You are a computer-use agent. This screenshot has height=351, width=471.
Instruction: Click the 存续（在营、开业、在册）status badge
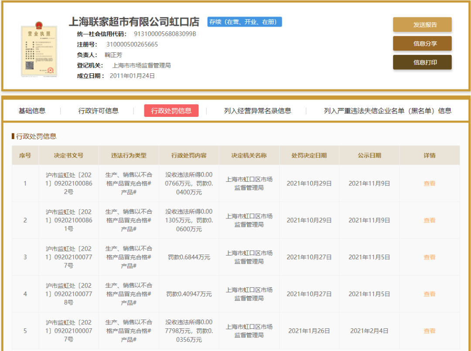[x=245, y=22]
